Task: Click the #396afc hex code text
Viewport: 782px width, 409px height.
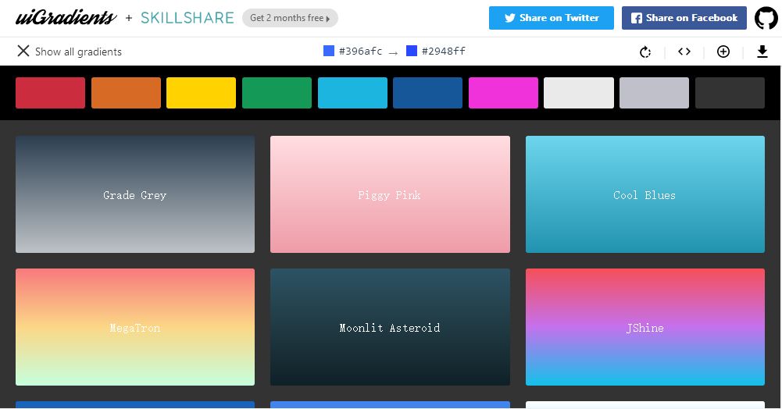Action: click(361, 51)
